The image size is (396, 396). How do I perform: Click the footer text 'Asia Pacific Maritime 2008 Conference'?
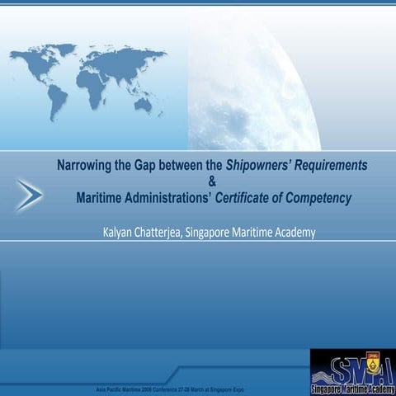(137, 389)
